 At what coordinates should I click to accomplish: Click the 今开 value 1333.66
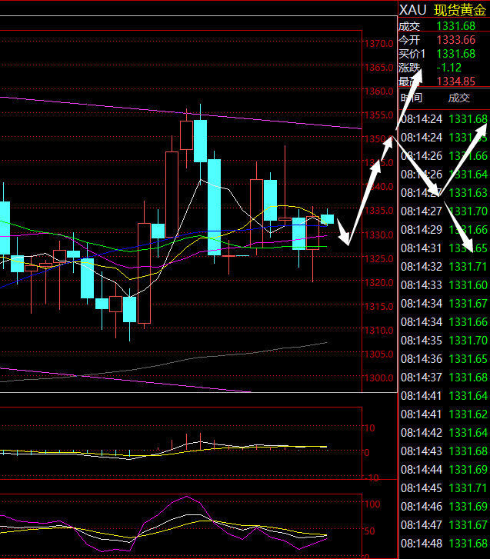[x=456, y=39]
